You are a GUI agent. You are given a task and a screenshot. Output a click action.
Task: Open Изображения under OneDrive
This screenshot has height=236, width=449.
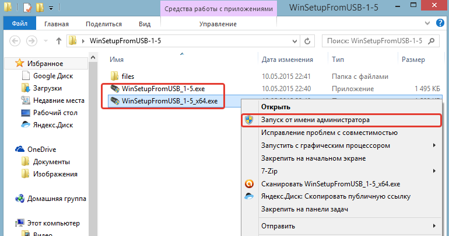55,174
